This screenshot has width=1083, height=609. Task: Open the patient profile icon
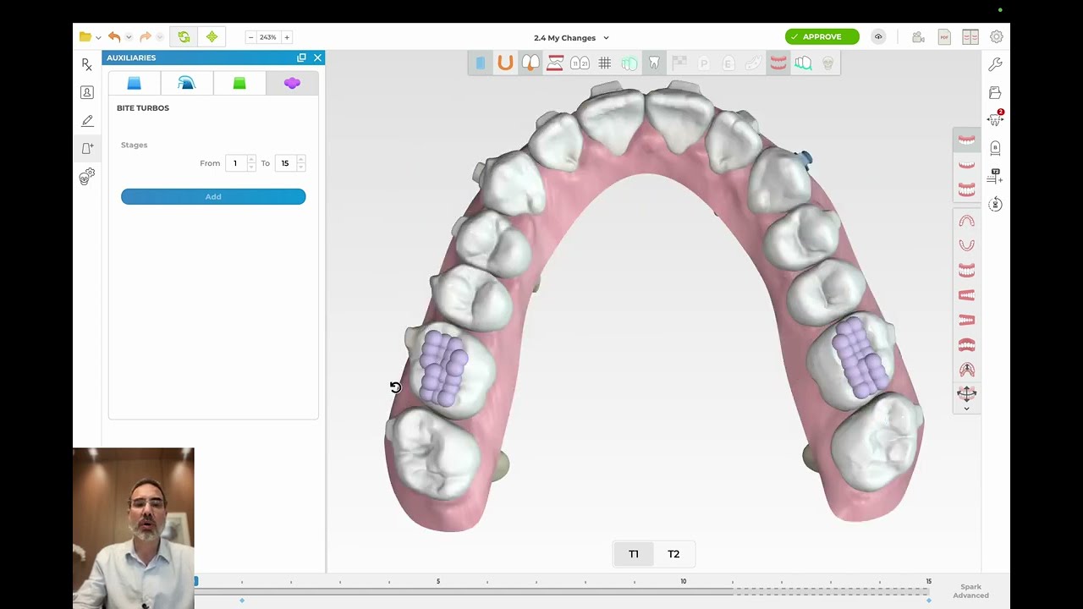[87, 92]
